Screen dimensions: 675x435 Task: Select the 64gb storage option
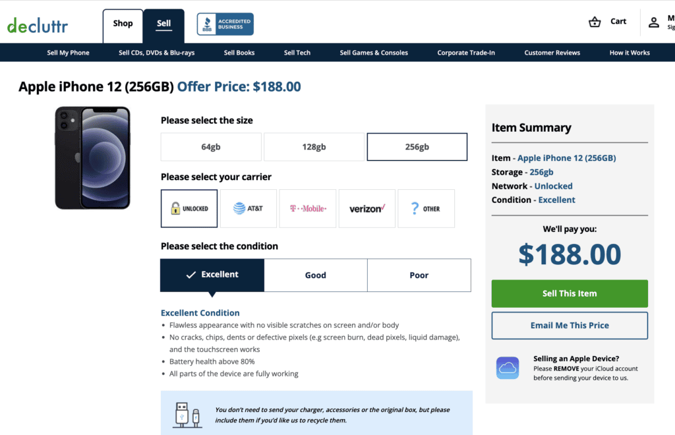pos(210,146)
